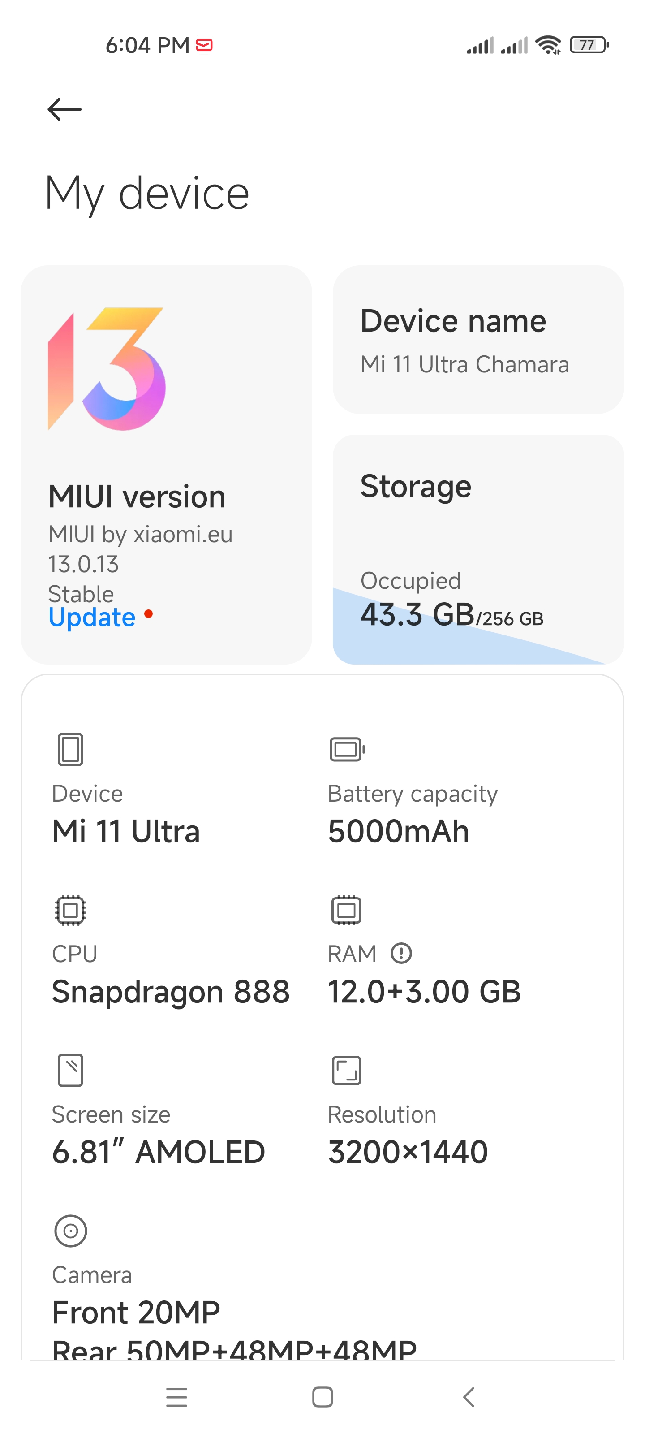
Task: Tap the Resolution icon
Action: point(346,1070)
